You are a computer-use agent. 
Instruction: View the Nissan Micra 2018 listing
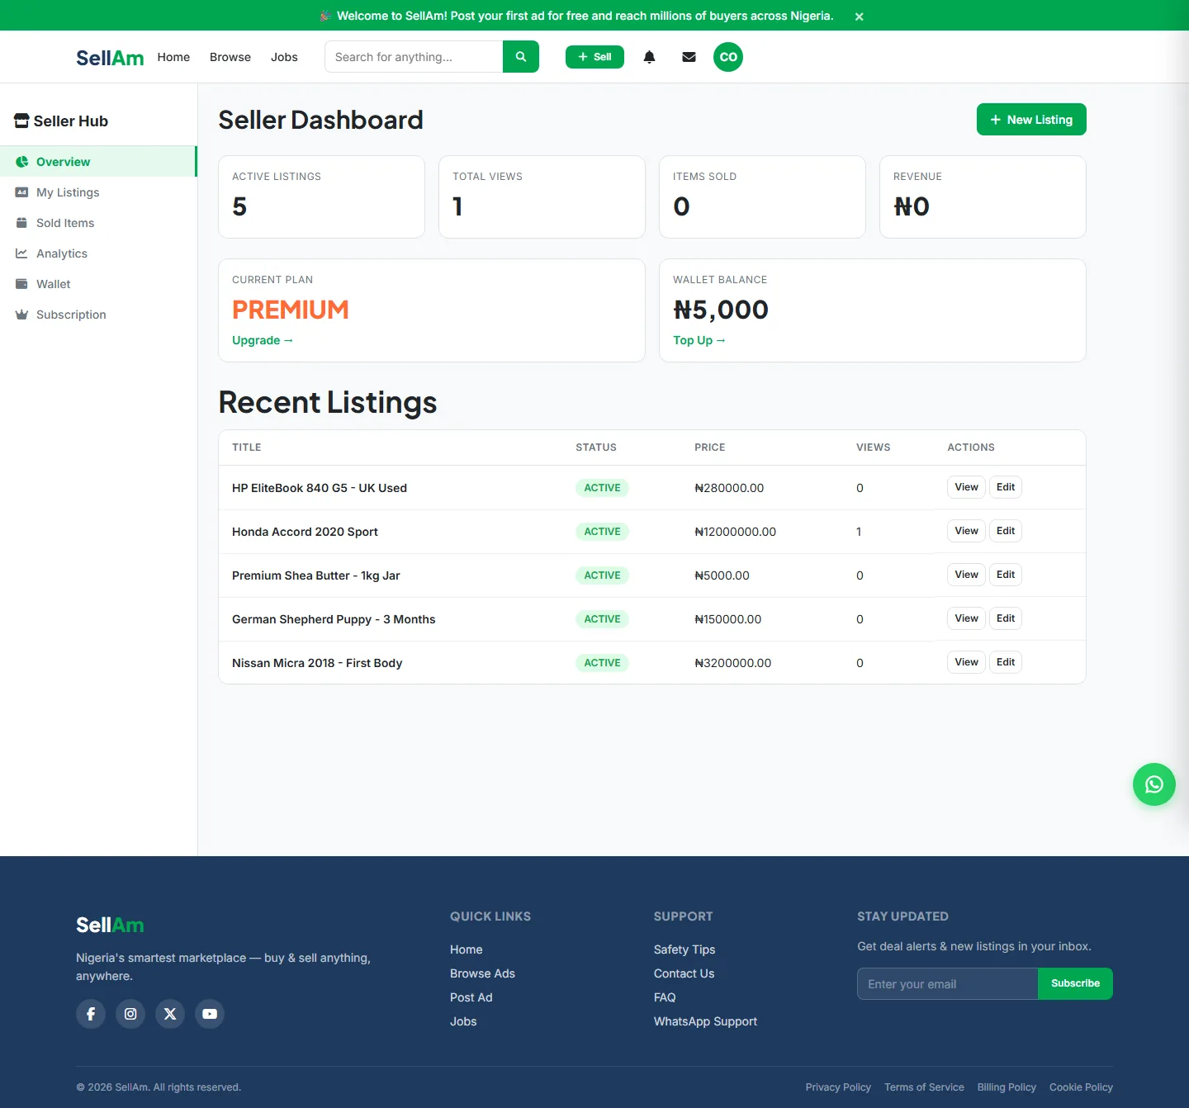point(966,662)
